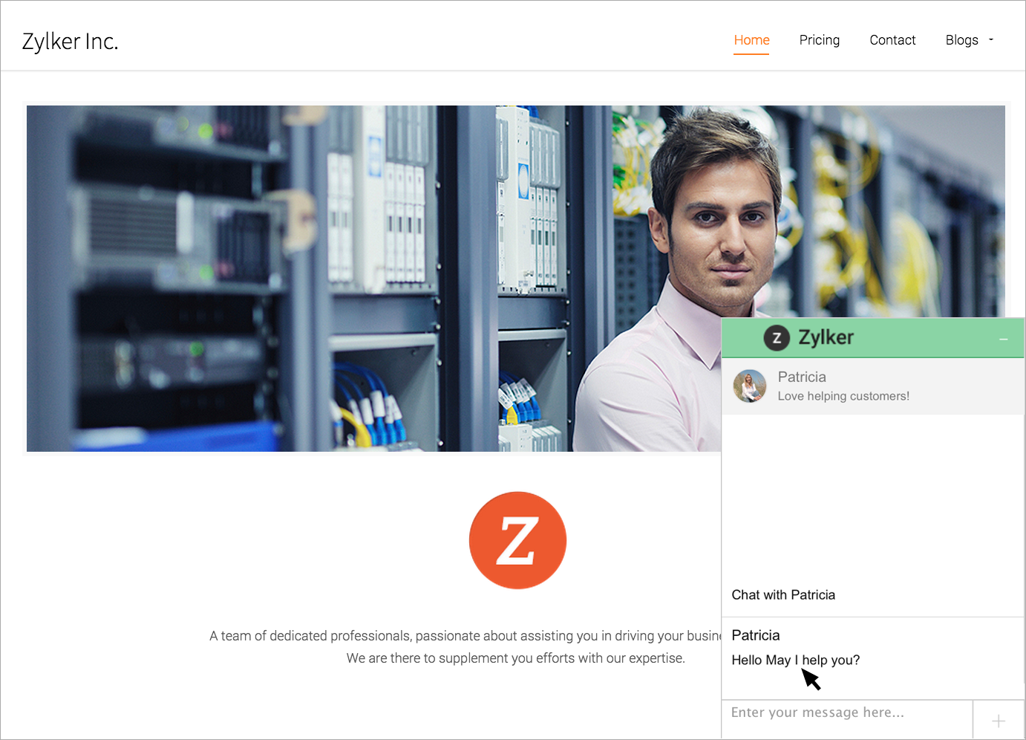Click the 'Love helping customers!' status text
Image resolution: width=1026 pixels, height=740 pixels.
[843, 396]
